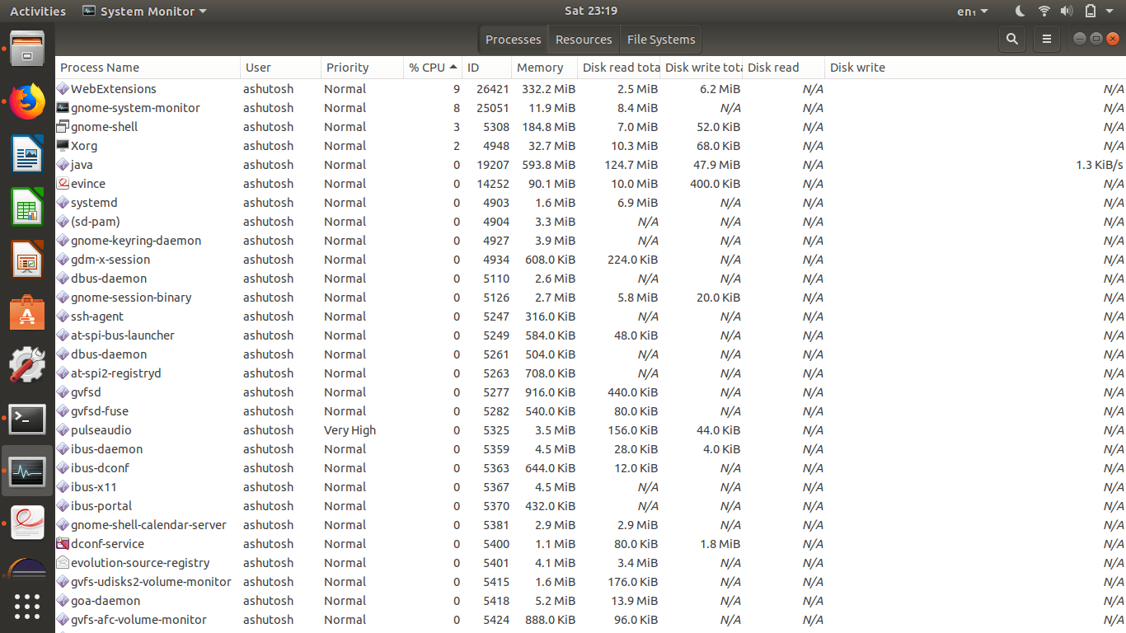This screenshot has height=633, width=1126.
Task: Sort by Priority column header
Action: 362,68
